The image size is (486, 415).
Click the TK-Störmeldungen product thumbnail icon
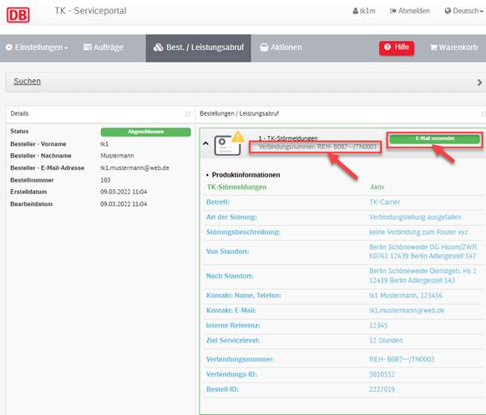[227, 145]
